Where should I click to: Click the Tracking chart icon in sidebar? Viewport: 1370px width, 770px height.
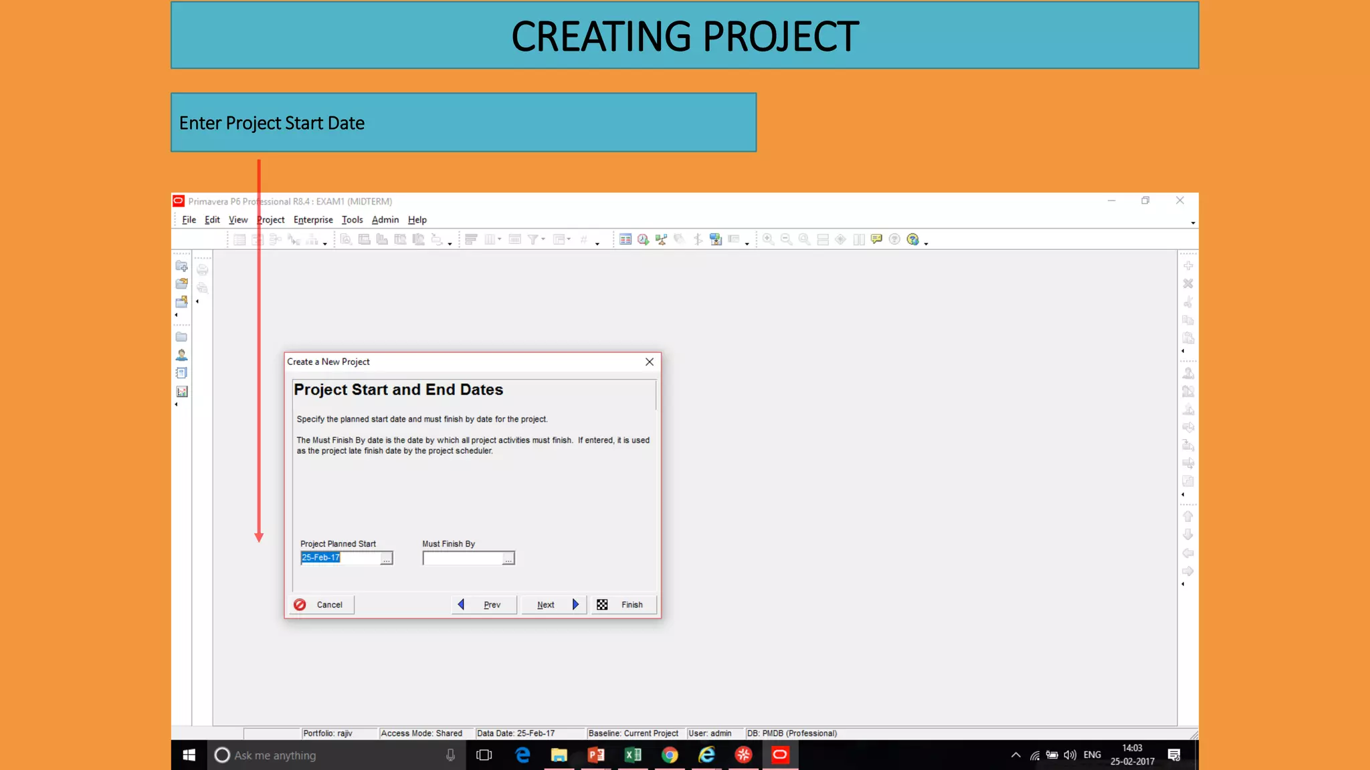click(x=181, y=392)
